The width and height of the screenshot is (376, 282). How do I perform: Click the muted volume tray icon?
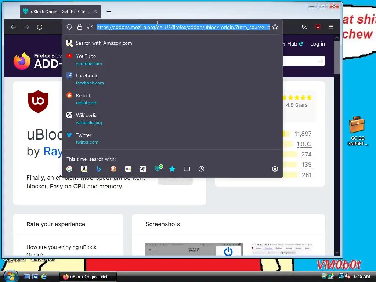[x=348, y=276]
